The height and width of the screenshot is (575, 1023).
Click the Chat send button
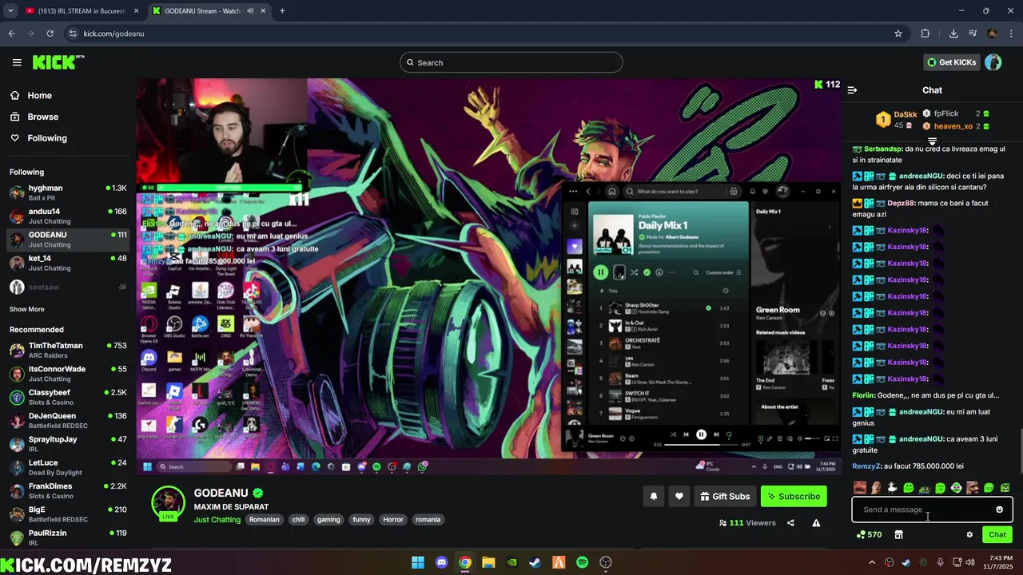[x=997, y=534]
